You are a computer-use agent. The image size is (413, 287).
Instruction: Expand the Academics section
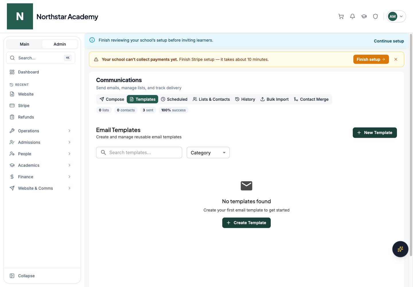(x=40, y=165)
